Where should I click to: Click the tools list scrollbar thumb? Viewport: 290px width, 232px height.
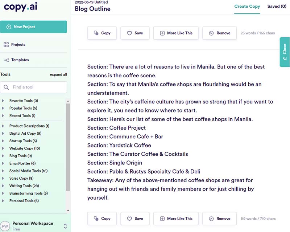(x=68, y=147)
